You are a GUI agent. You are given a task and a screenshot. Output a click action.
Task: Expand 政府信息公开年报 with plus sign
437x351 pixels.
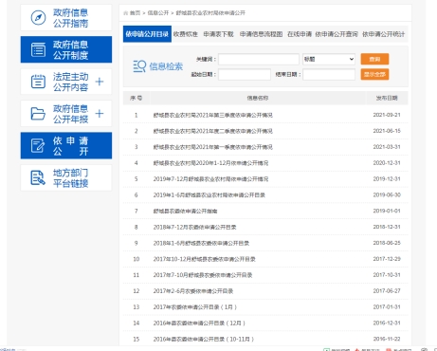point(100,114)
